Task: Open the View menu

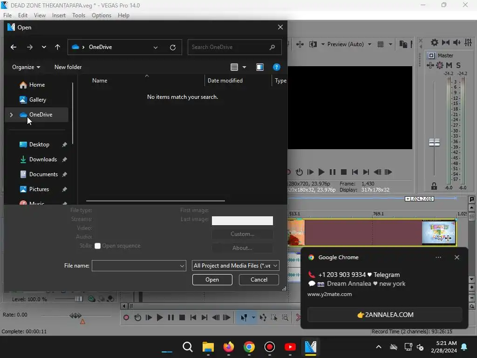Action: [x=40, y=15]
